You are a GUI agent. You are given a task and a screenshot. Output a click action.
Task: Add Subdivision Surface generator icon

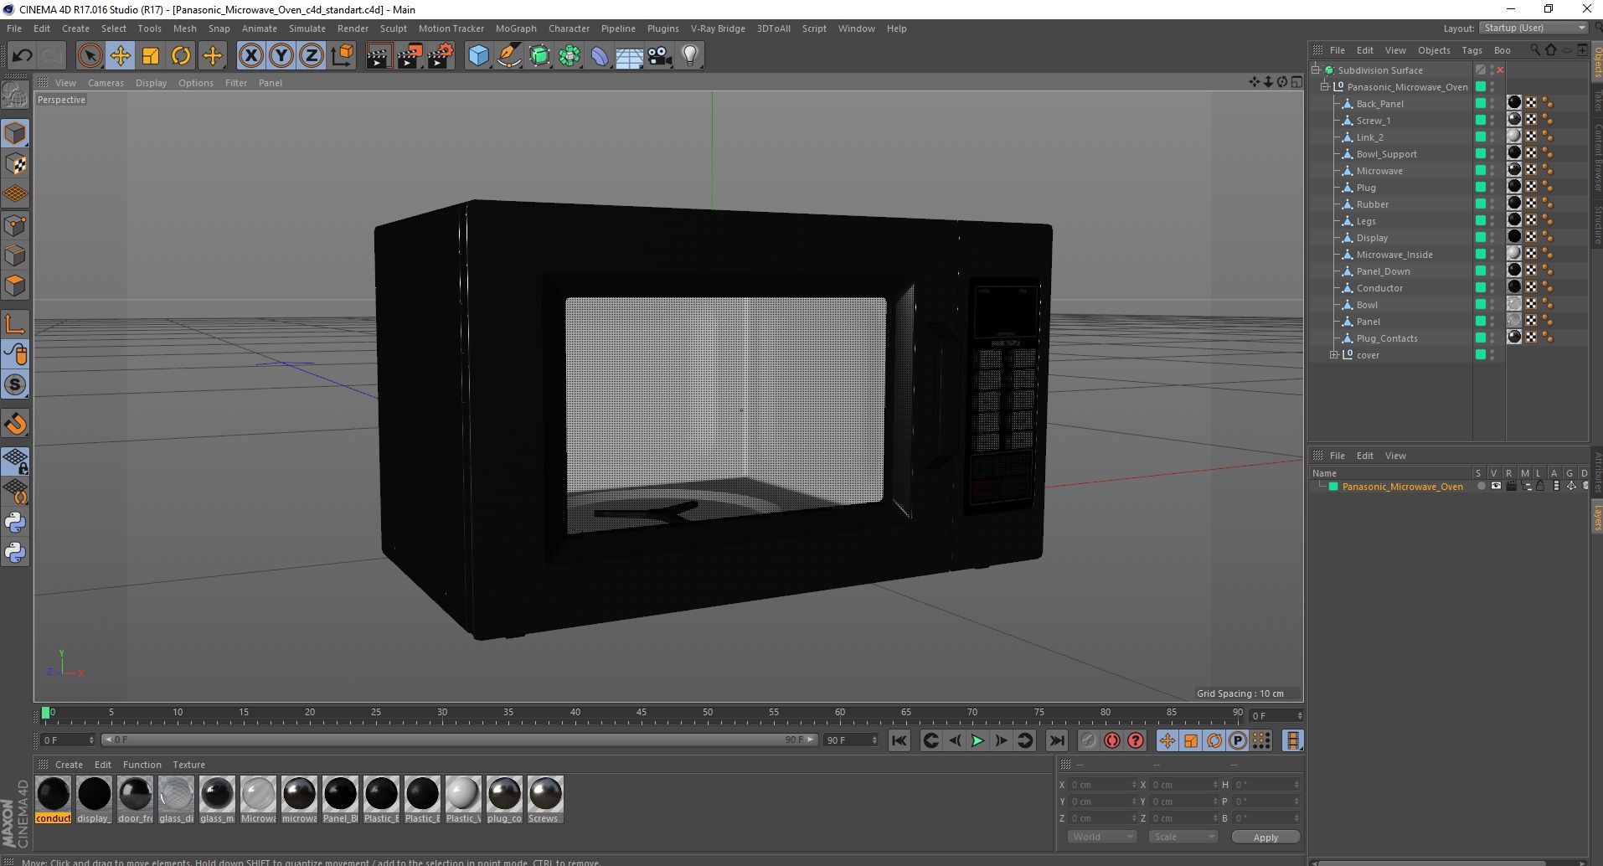(x=539, y=56)
